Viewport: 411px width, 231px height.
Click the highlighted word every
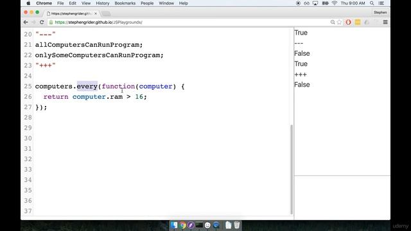tap(87, 86)
